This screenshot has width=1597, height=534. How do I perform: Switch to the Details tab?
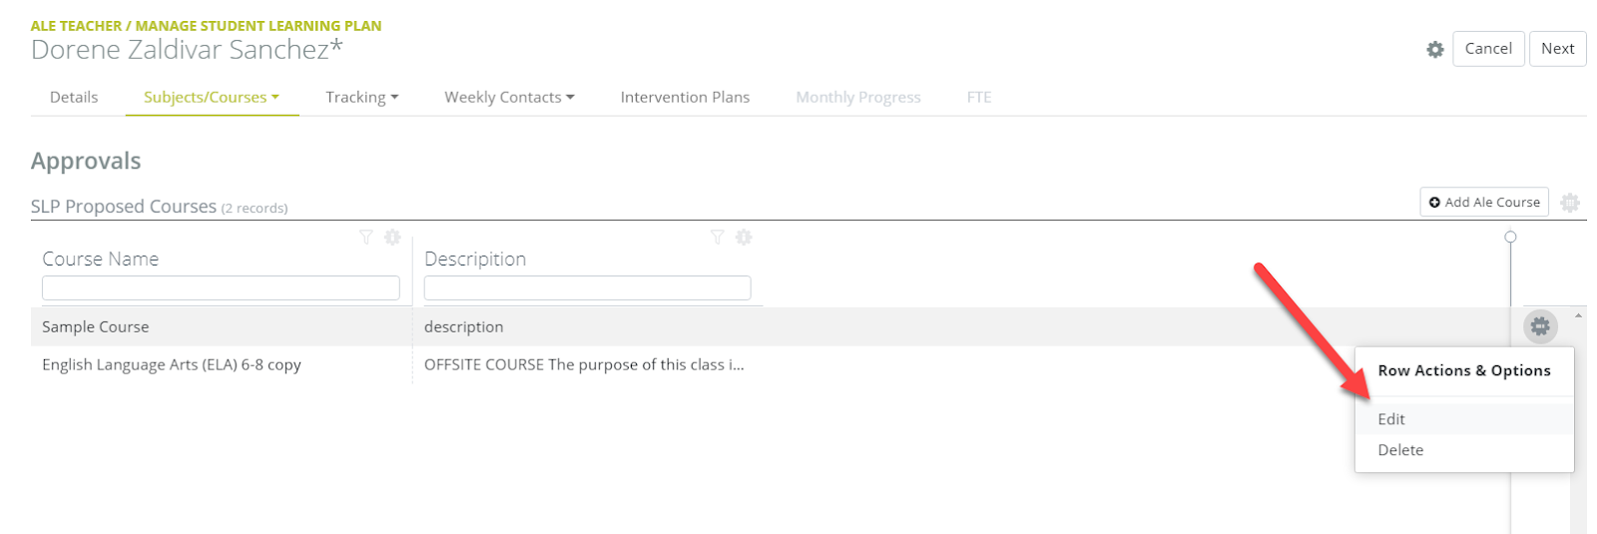point(74,97)
